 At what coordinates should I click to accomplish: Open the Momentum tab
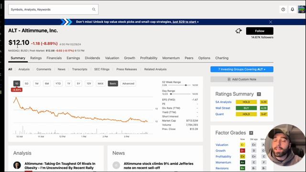click(x=171, y=58)
